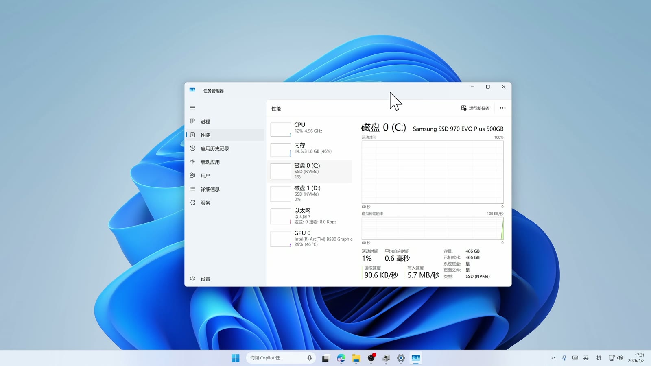The image size is (651, 366).
Task: Select the 以太网 (Ethernet) graph thumbnail
Action: coord(280,216)
